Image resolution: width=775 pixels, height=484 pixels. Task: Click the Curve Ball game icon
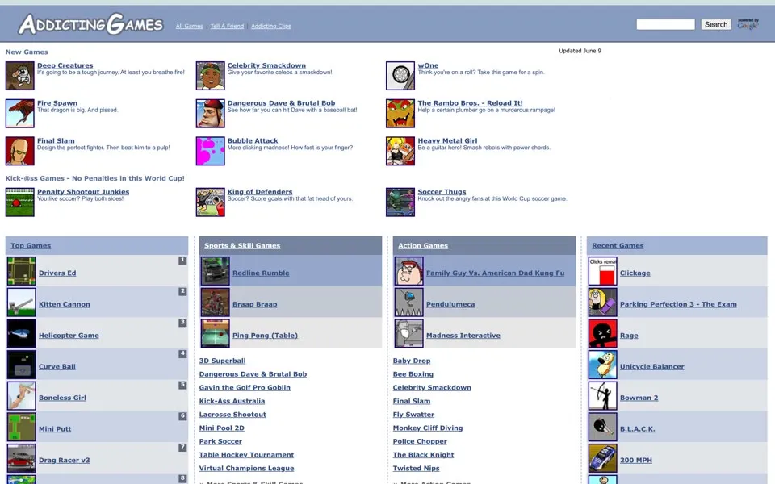point(21,365)
